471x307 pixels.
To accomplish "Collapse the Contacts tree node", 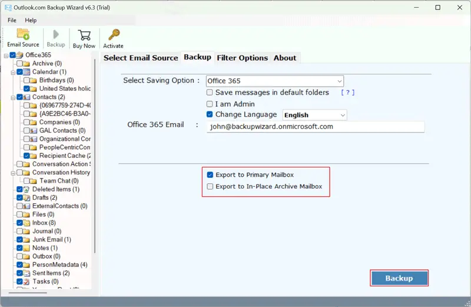I will point(13,98).
